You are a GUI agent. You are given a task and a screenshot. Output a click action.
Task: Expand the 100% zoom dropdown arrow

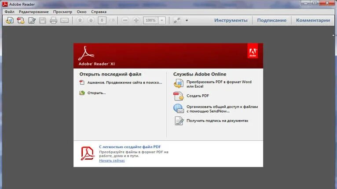(162, 20)
